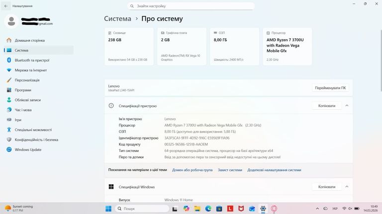Open 'Ігри' settings
382x214 pixels.
click(x=38, y=120)
